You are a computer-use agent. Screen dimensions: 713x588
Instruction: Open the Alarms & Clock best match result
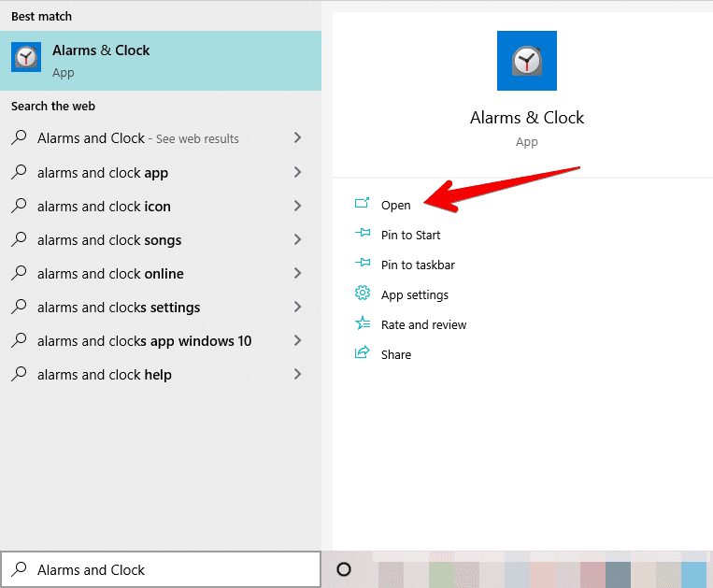[x=161, y=61]
